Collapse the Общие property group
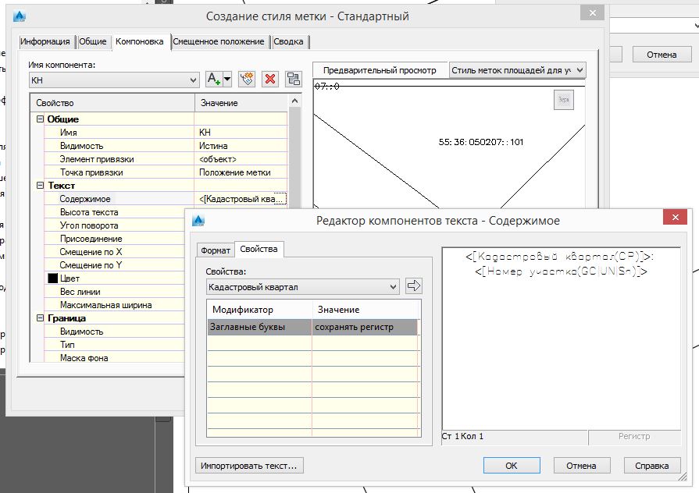This screenshot has width=699, height=493. pos(40,119)
